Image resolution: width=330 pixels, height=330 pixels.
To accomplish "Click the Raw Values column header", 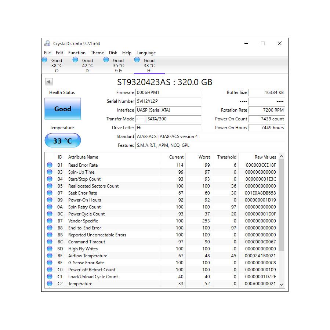I will click(x=265, y=157).
